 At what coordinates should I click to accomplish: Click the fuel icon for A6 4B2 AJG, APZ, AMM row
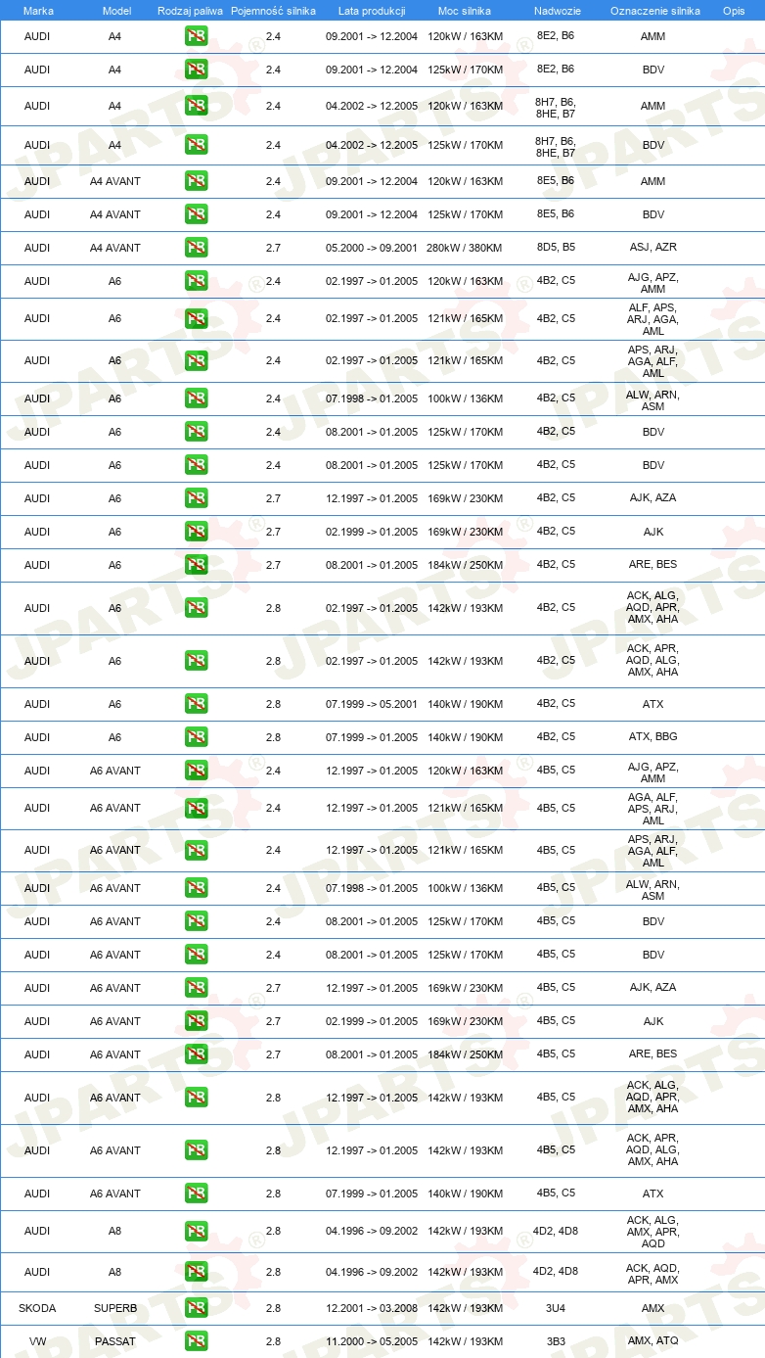[197, 281]
